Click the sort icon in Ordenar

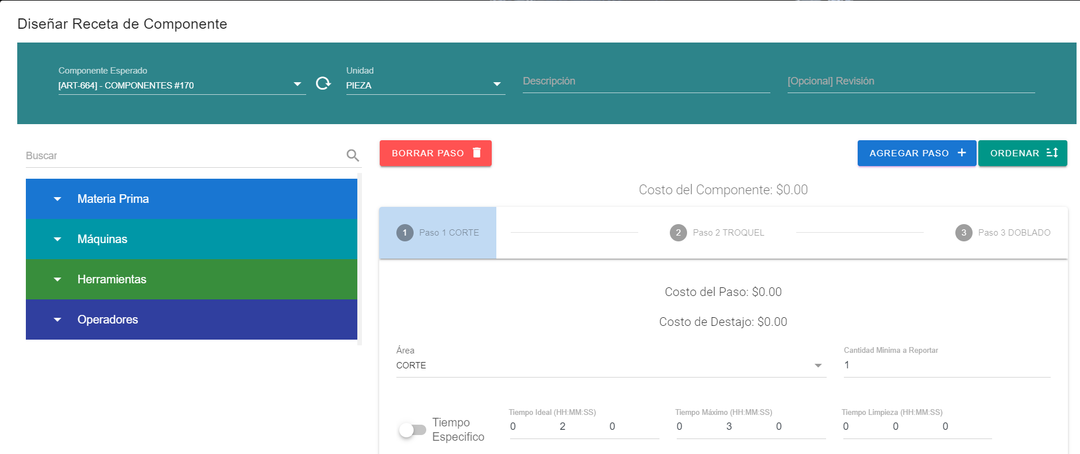click(1052, 153)
